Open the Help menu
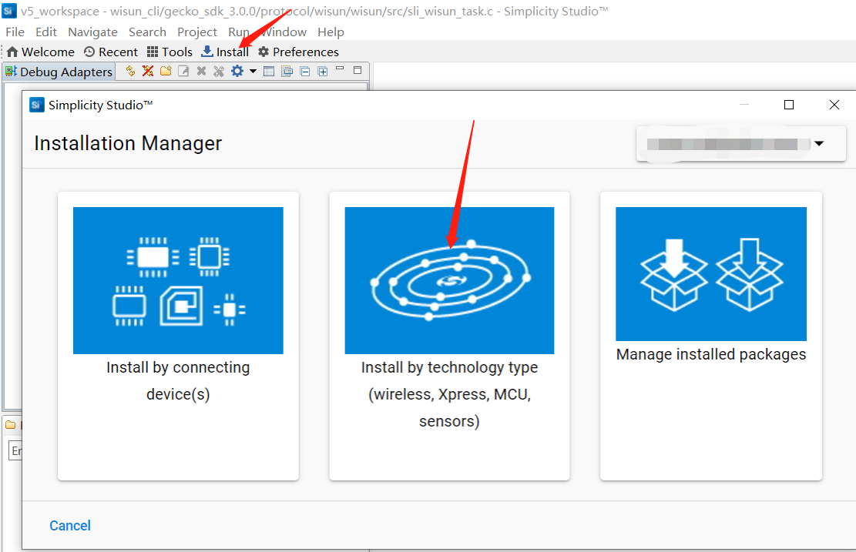 pyautogui.click(x=331, y=32)
